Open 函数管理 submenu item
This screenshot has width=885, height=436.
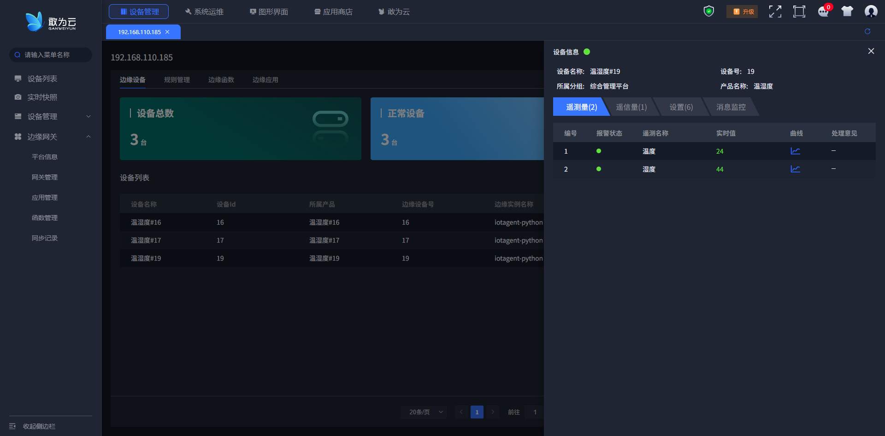pyautogui.click(x=45, y=218)
